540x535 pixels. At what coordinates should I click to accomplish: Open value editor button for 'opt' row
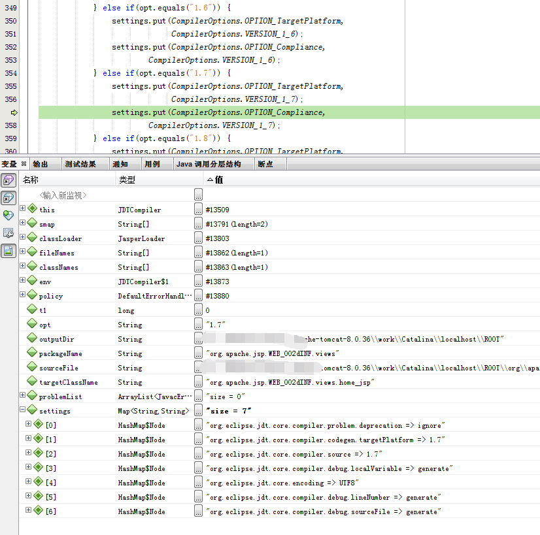coord(198,324)
